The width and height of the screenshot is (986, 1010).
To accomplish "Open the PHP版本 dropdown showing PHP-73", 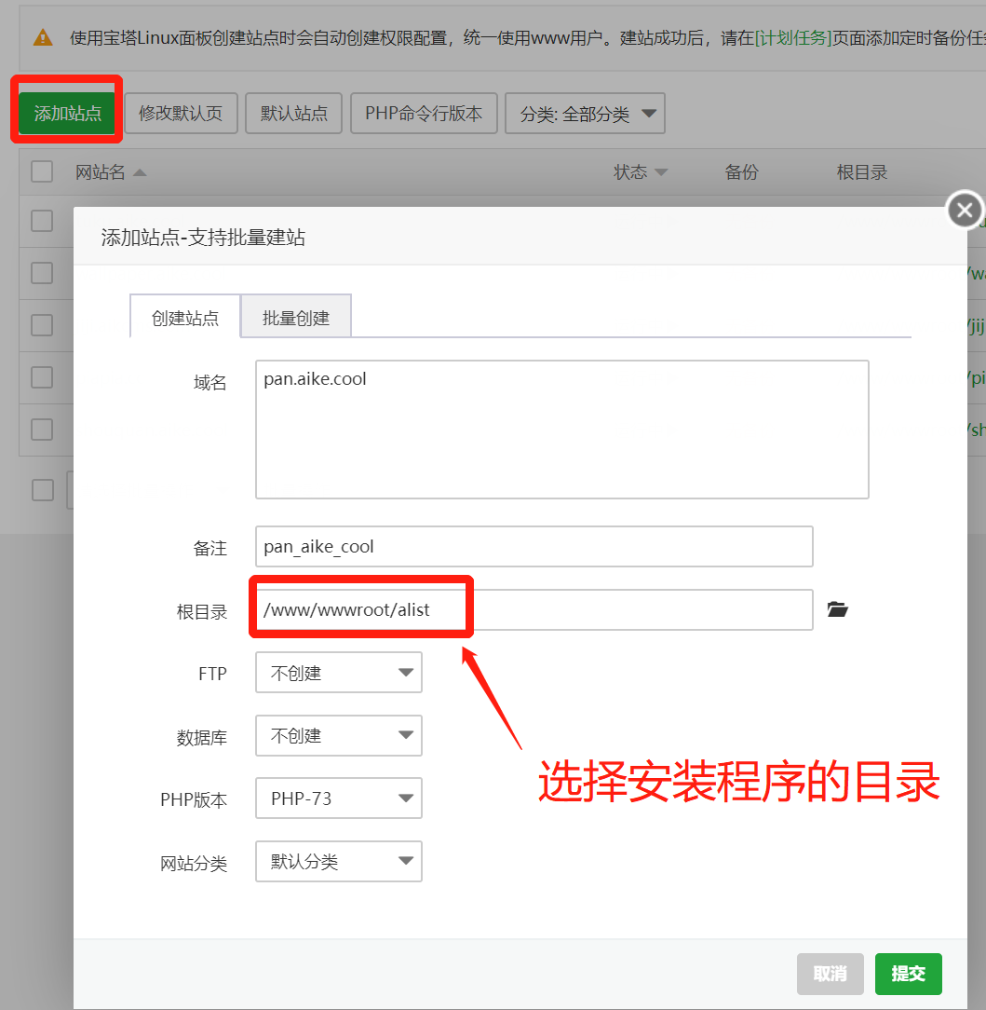I will tap(339, 798).
